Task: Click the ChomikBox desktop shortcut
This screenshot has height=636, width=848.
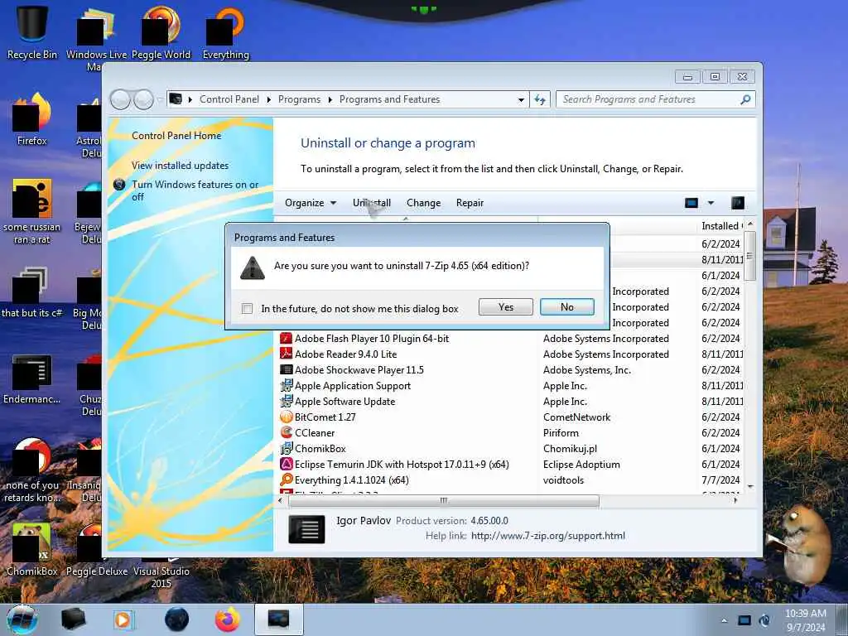Action: pos(32,550)
